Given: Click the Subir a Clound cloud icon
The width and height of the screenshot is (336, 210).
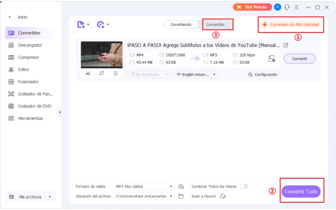Looking at the screenshot, I should (x=223, y=196).
